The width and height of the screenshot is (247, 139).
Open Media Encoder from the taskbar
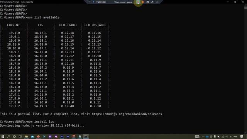[68, 136]
